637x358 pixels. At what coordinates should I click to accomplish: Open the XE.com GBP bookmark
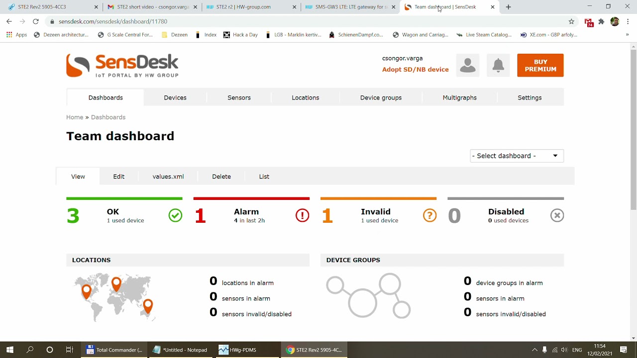pos(549,35)
